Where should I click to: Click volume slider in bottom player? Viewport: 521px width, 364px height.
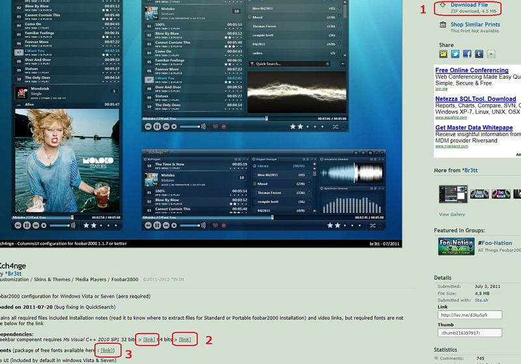pyautogui.click(x=191, y=225)
